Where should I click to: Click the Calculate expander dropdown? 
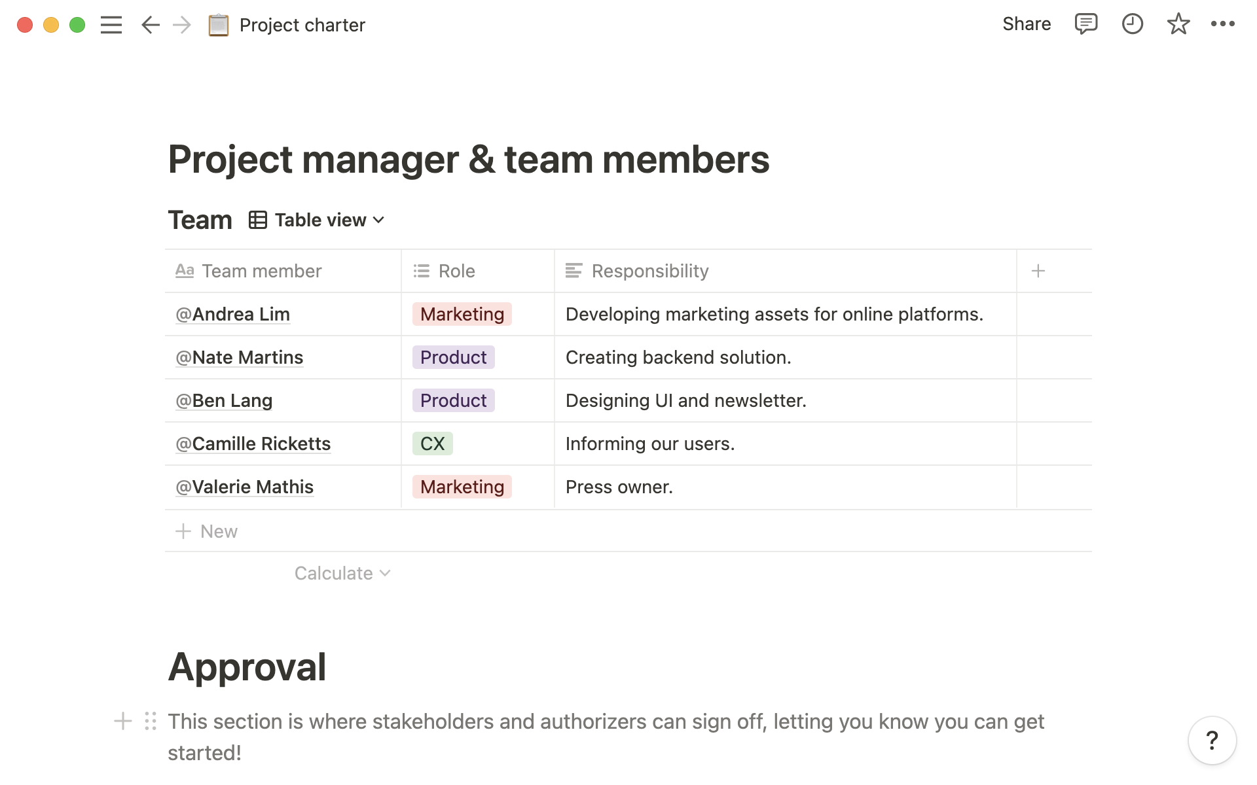click(x=341, y=572)
